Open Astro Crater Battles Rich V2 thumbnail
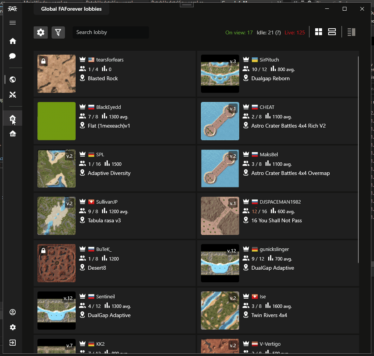Image resolution: width=374 pixels, height=356 pixels. tap(220, 121)
